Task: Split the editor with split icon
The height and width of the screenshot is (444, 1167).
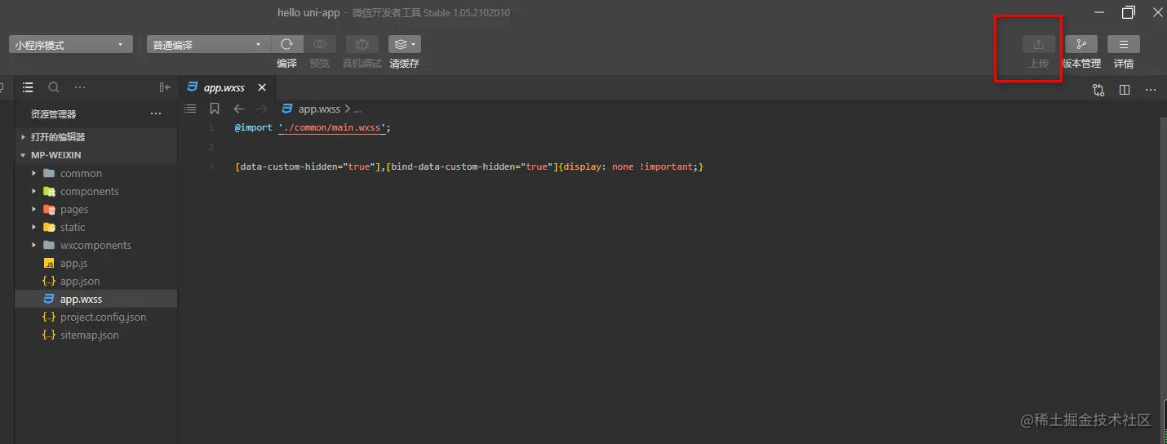Action: point(1125,90)
